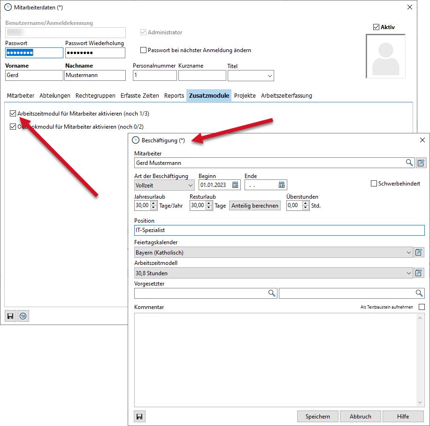Image resolution: width=430 pixels, height=426 pixels.
Task: Enable Passwort bei nächster Anmeldung ändern
Action: [144, 50]
